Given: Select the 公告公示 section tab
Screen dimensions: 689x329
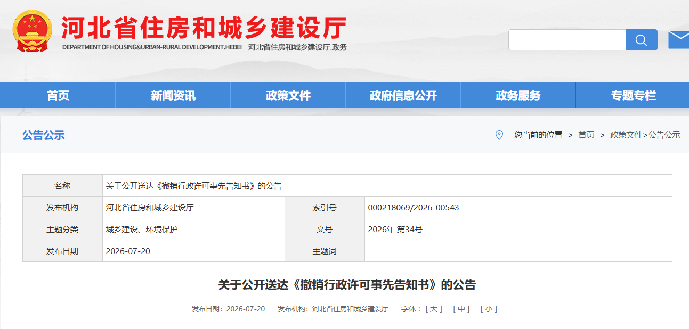Looking at the screenshot, I should 44,135.
